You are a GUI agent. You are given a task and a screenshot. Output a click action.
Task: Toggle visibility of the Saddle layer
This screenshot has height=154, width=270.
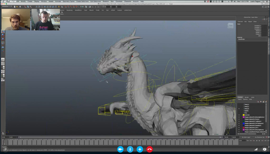(x=239, y=111)
